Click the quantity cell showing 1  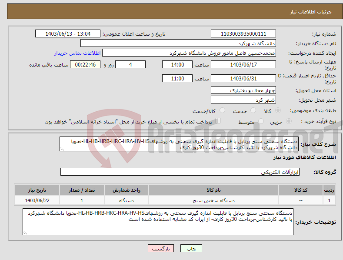coord(82,200)
